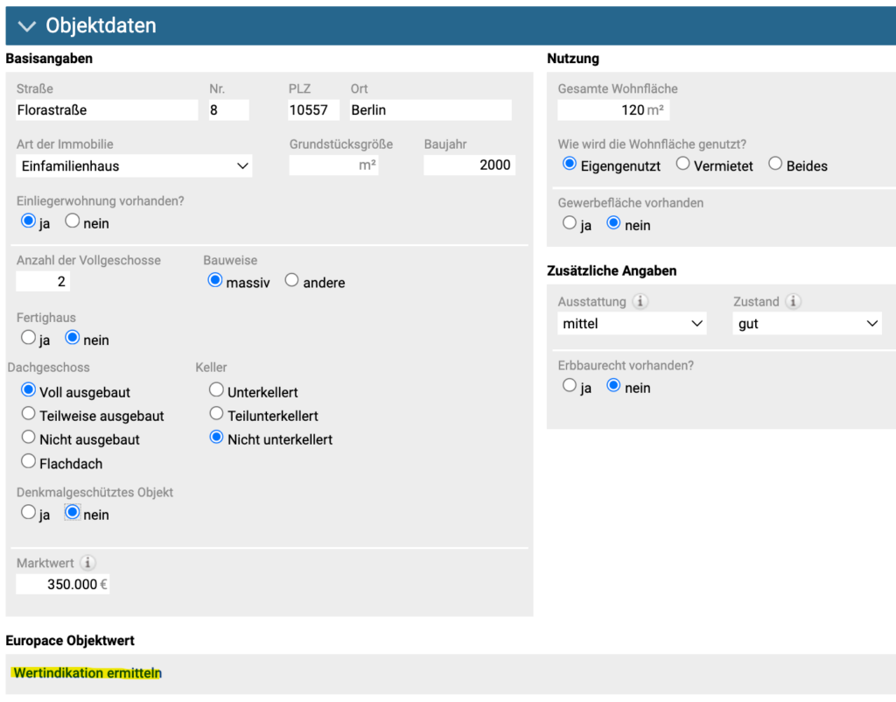Select 'ja' for Fertighaus

pyautogui.click(x=29, y=338)
